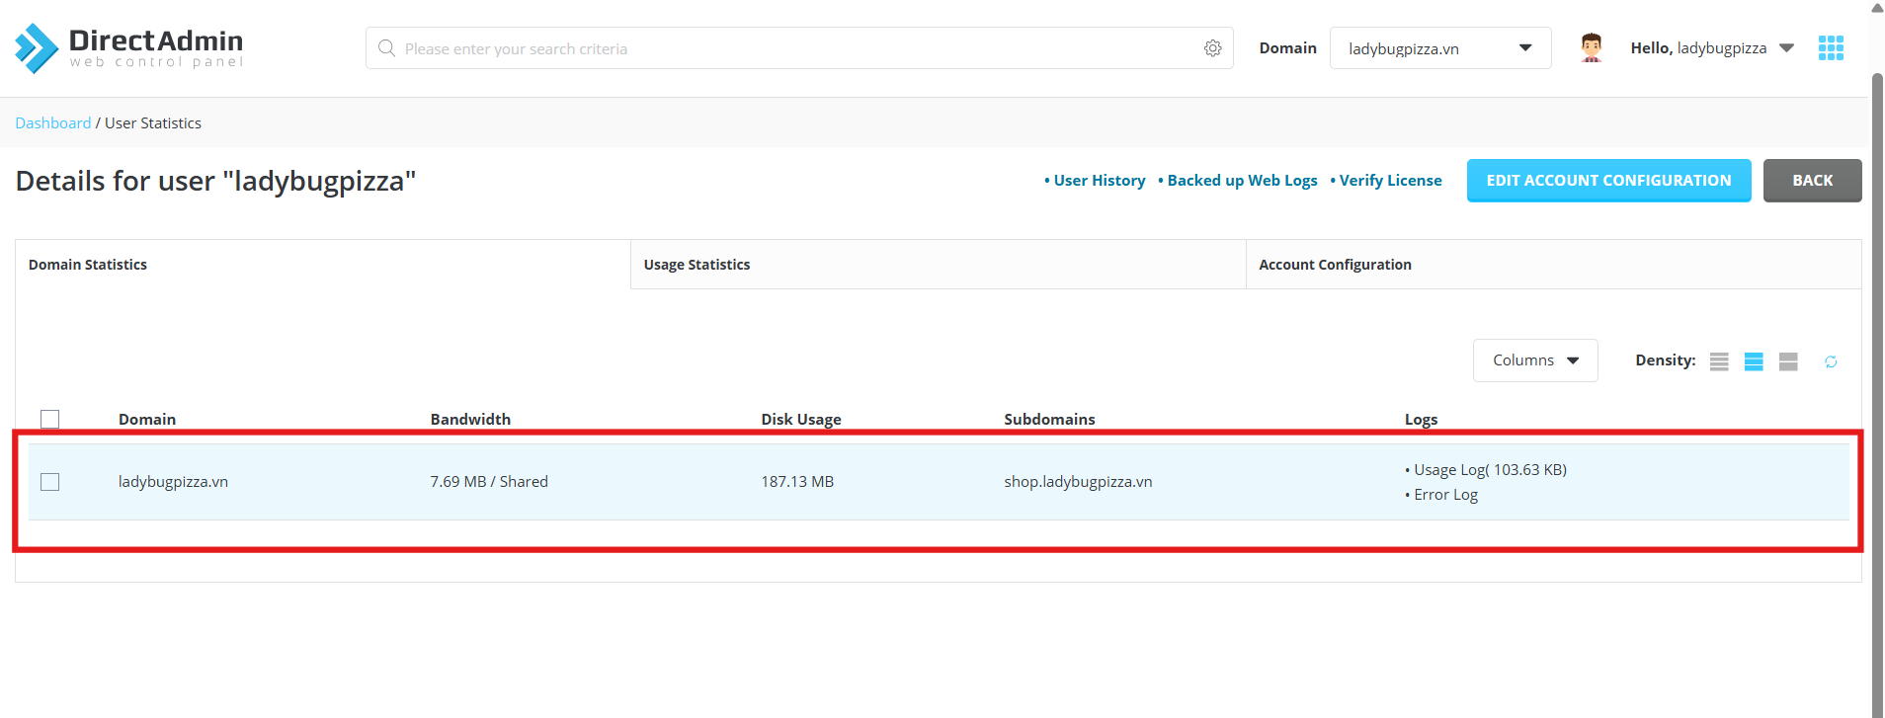Screen dimensions: 1885x718
Task: Open the Domain selector dropdown
Action: [x=1440, y=48]
